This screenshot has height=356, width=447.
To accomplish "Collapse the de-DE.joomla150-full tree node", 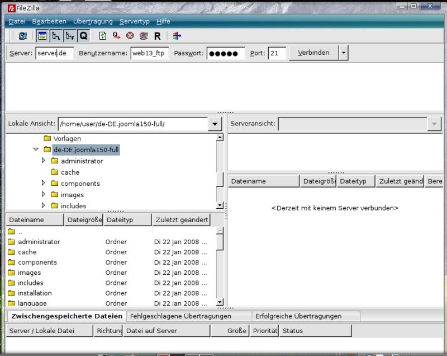I will [36, 149].
